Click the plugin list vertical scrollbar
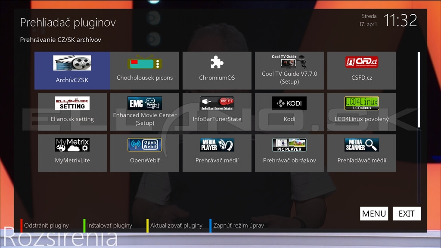Screen dimensions: 441x248 pos(419,127)
